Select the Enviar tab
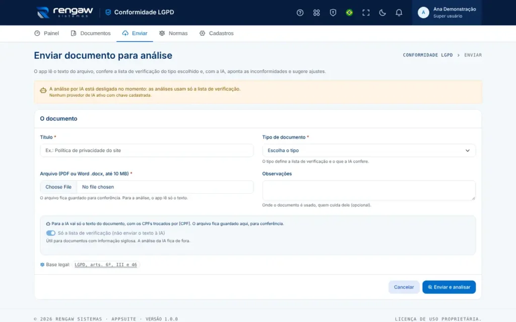516x322 pixels. pyautogui.click(x=135, y=33)
